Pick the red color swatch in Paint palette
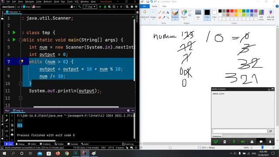279x157 pixels. 232,11
